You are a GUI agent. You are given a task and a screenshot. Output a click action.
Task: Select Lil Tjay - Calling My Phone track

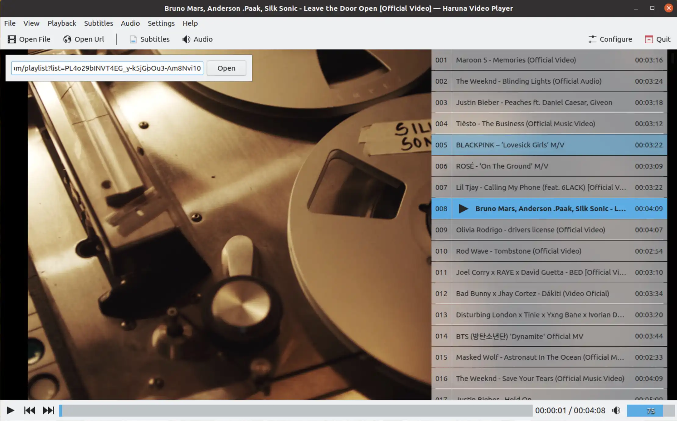(x=549, y=187)
